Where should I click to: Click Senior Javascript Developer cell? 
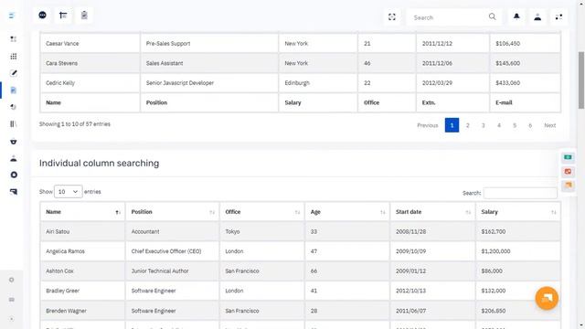pos(209,83)
